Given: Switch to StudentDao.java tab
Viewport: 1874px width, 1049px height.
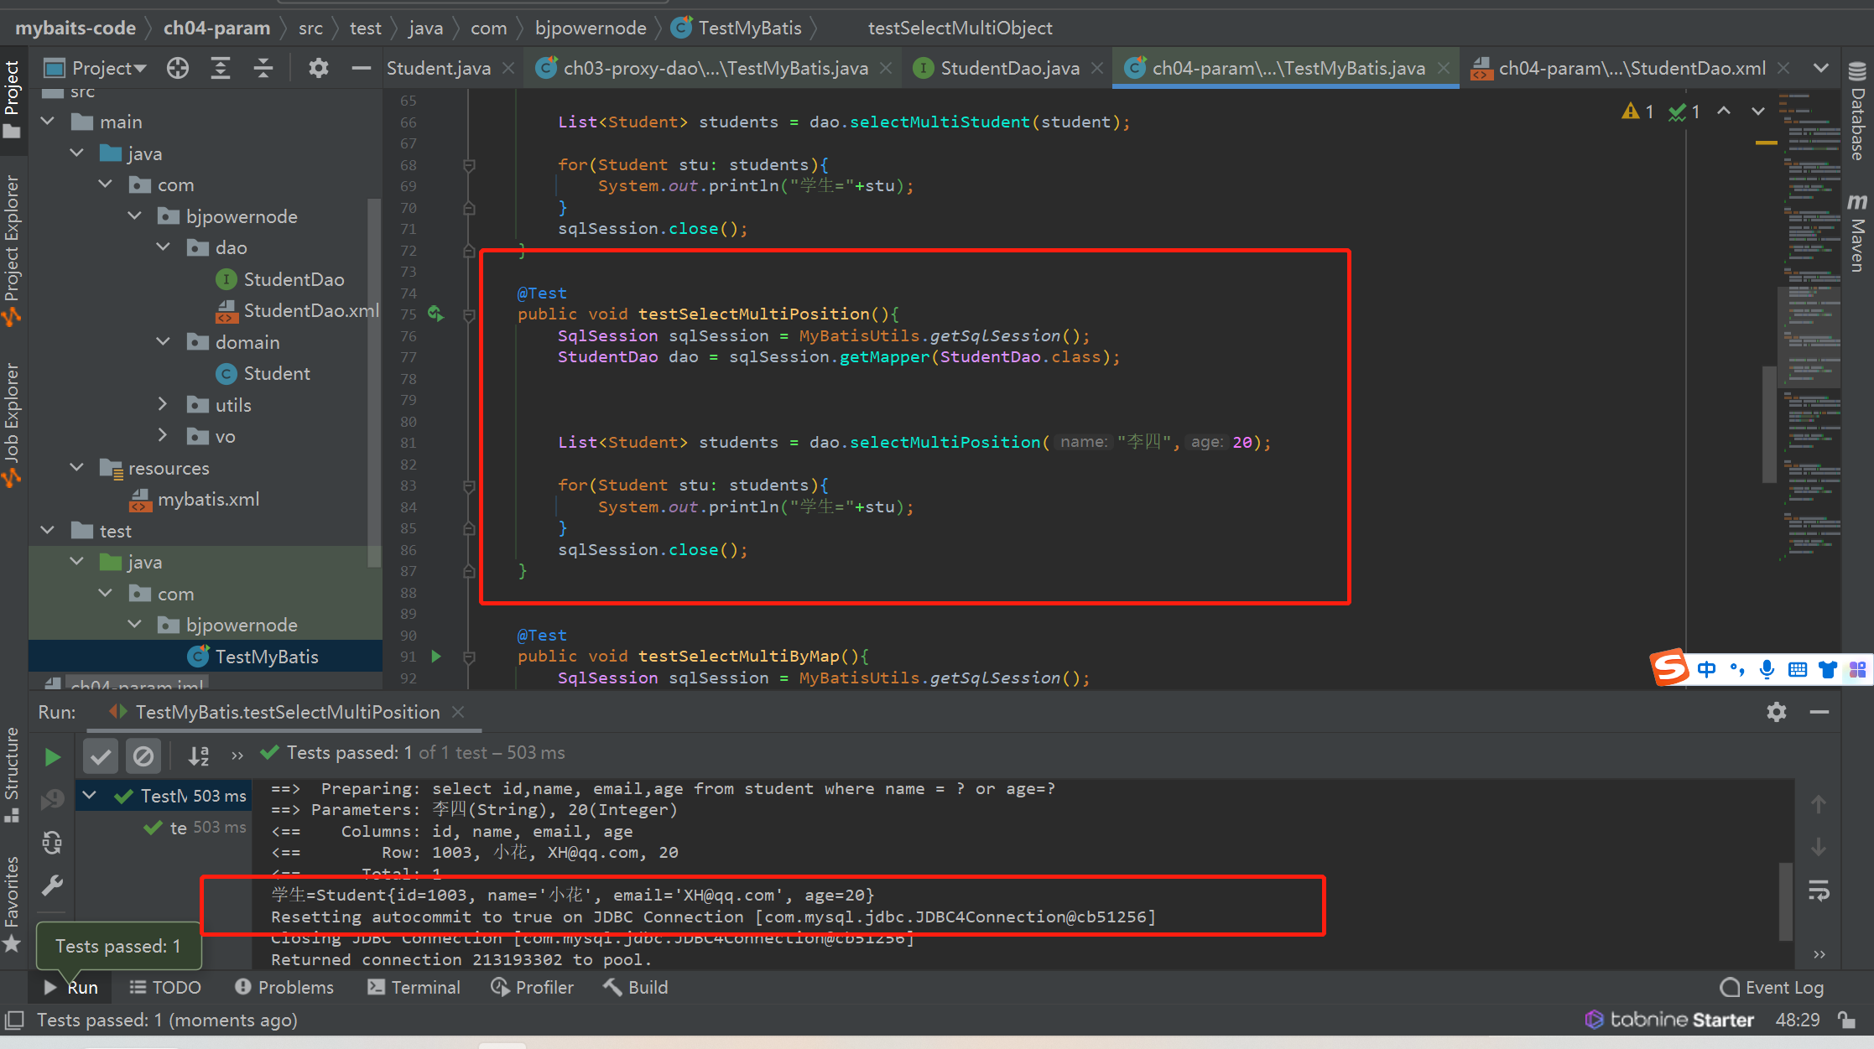Looking at the screenshot, I should coord(1009,68).
